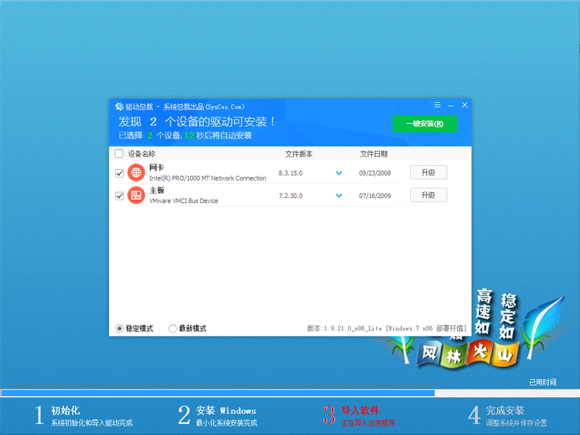Click VMware VMCI Bus Device text
580x435 pixels.
(183, 201)
